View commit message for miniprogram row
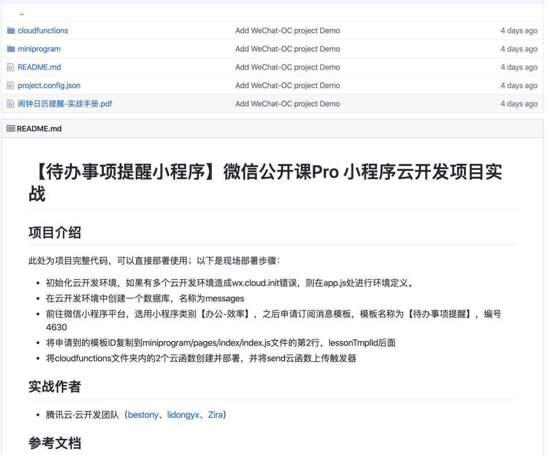The image size is (547, 455). tap(288, 49)
